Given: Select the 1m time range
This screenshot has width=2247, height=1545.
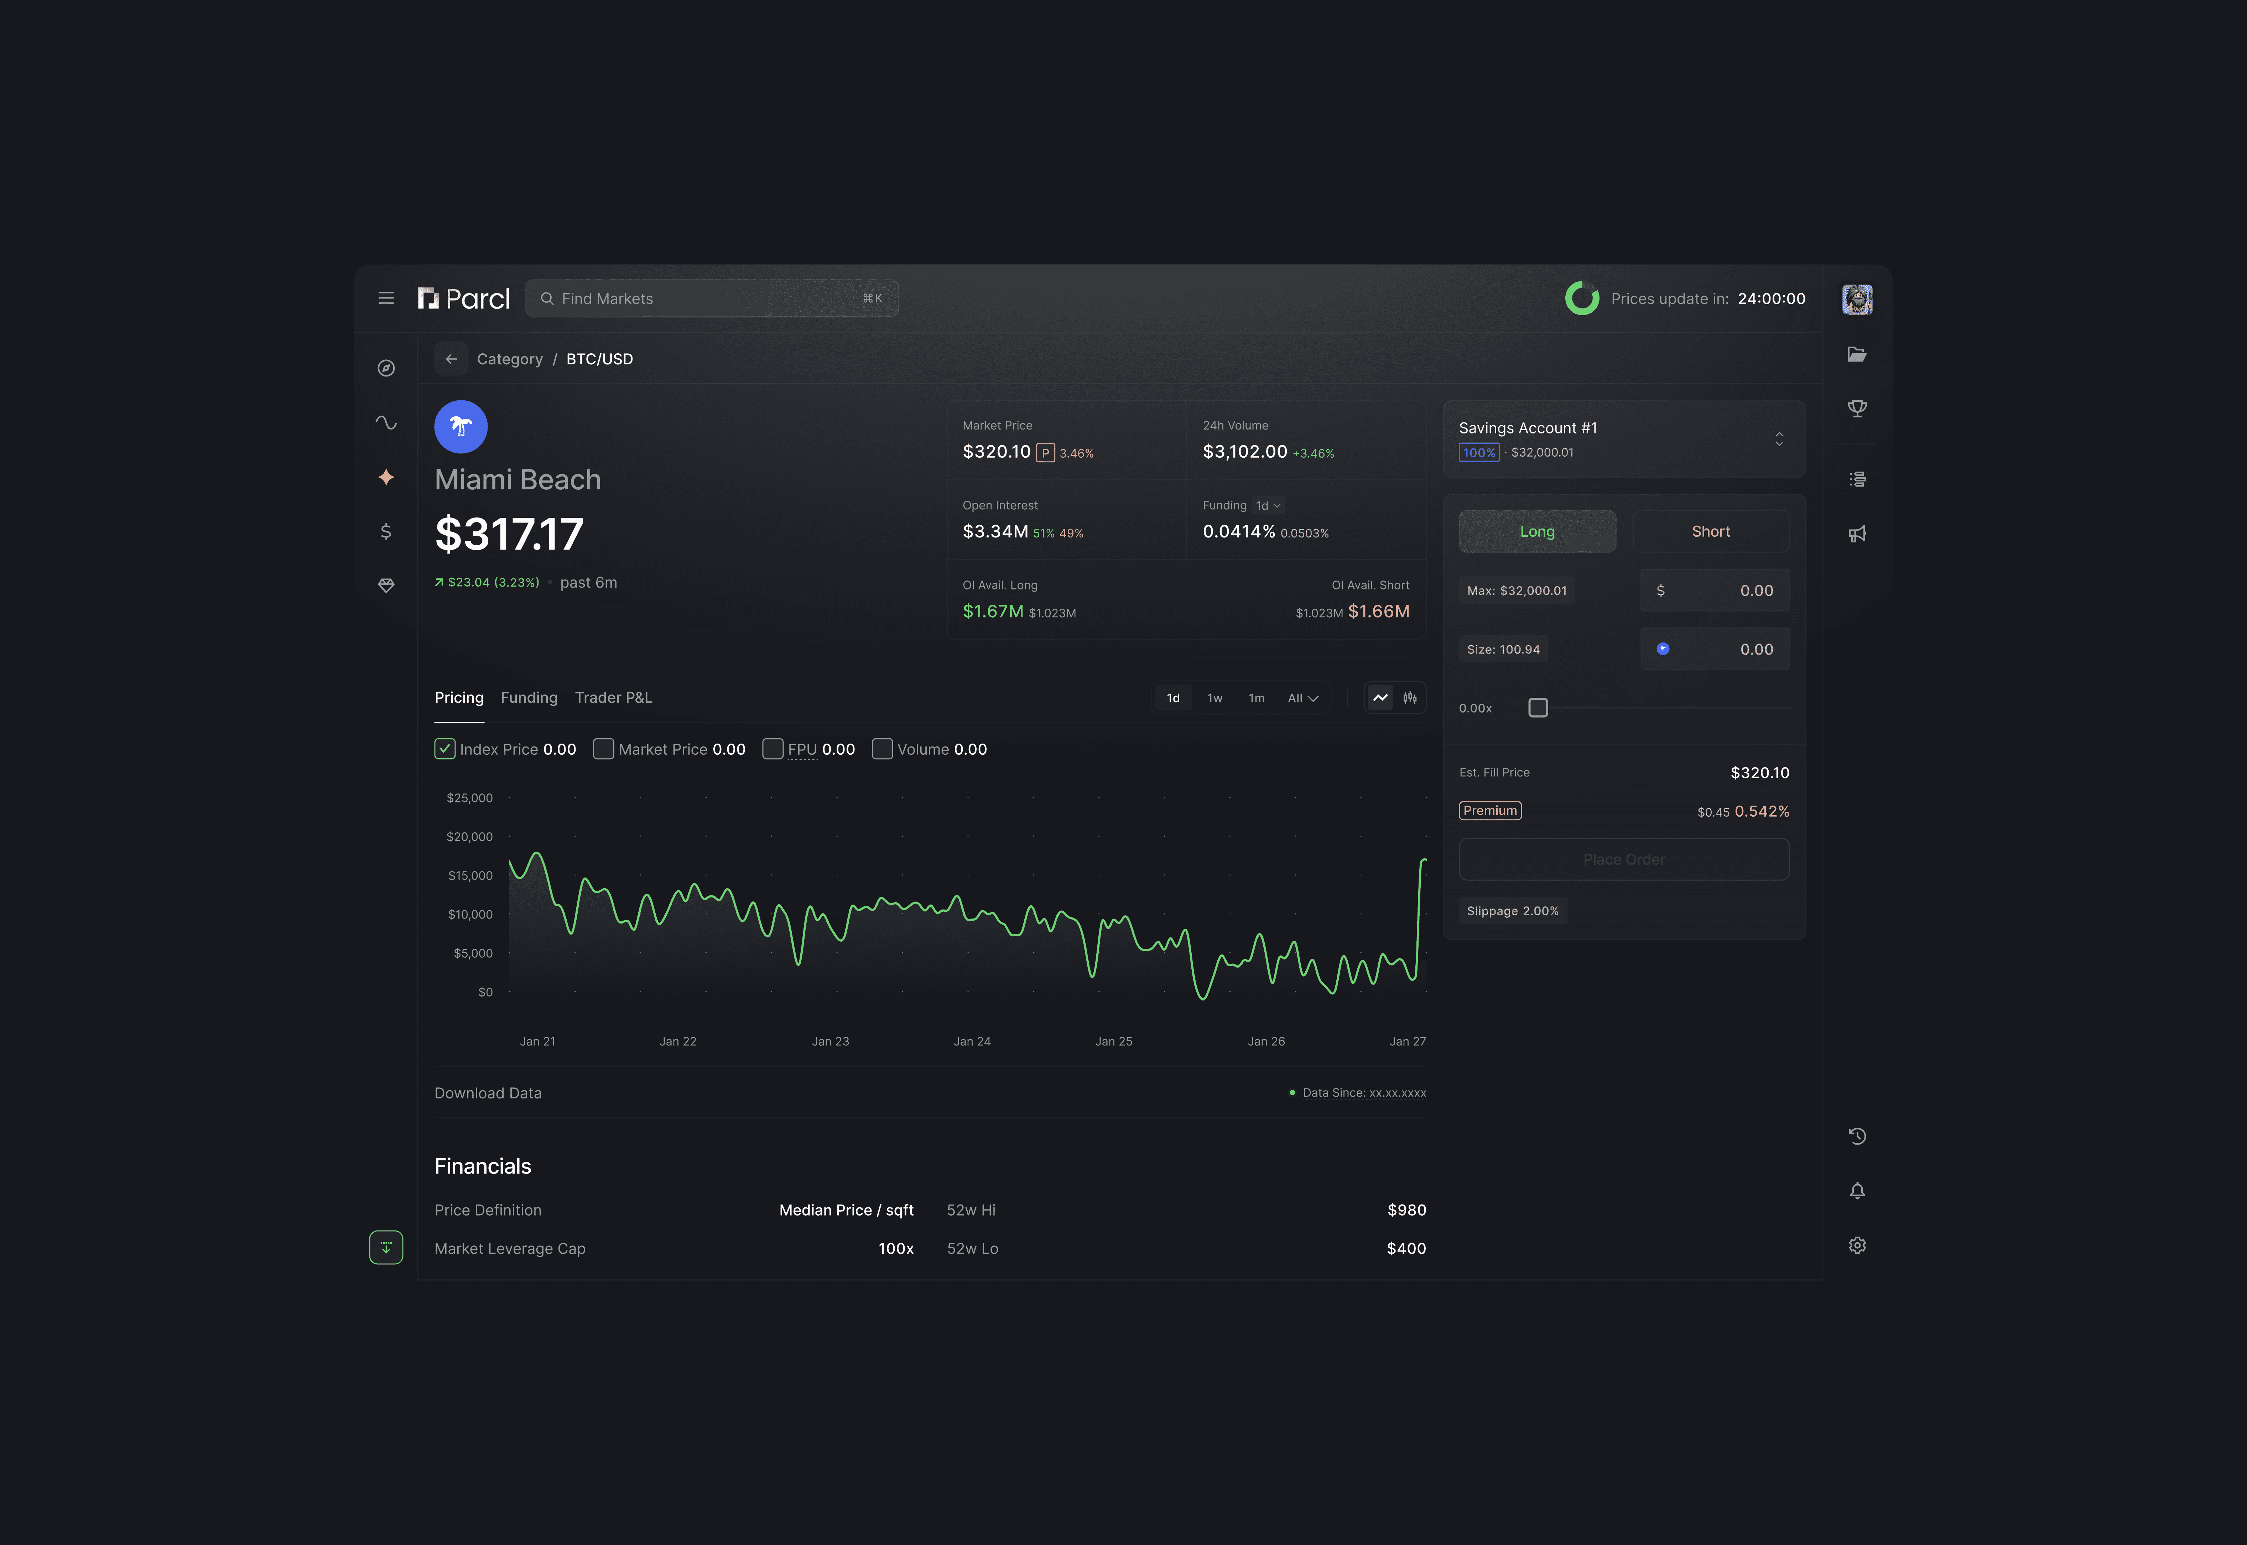Looking at the screenshot, I should pos(1256,698).
